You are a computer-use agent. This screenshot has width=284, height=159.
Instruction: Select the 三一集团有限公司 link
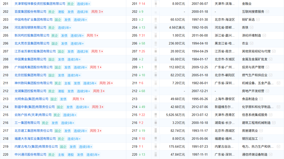click(x=27, y=123)
